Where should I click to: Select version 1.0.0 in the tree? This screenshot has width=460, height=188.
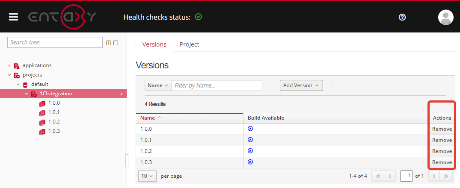pos(54,103)
